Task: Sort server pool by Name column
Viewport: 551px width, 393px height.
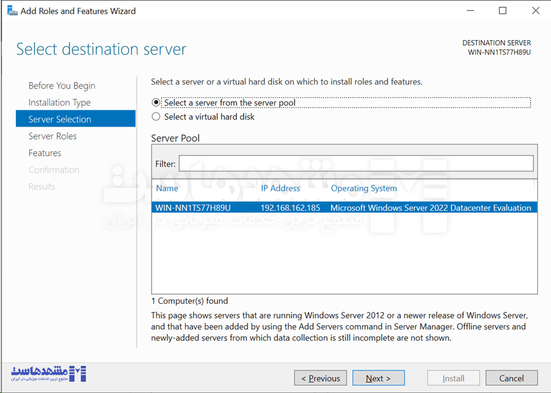Action: coord(167,188)
